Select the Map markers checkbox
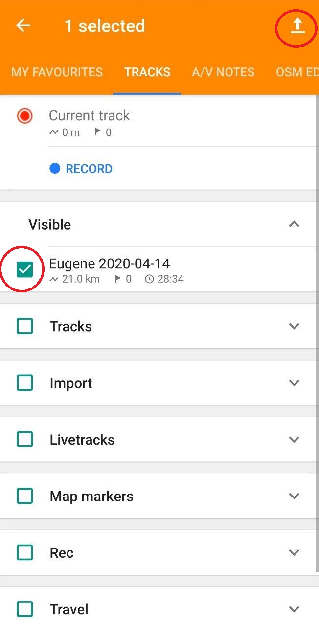 (x=24, y=496)
